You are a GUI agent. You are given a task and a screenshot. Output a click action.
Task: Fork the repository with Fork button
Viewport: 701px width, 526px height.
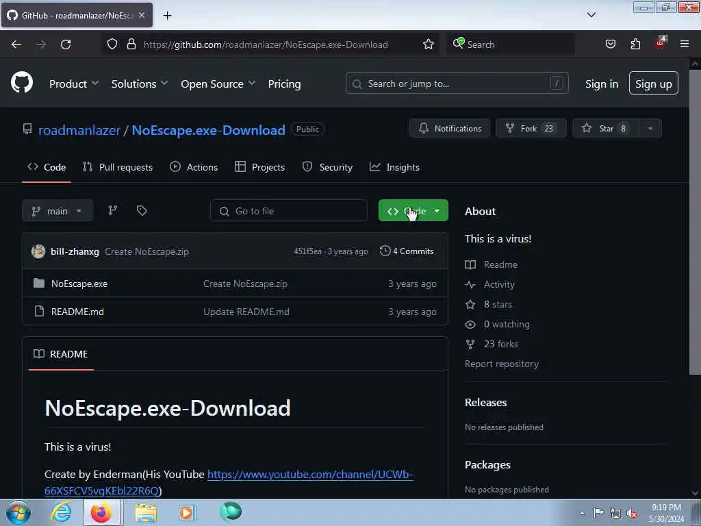pos(531,128)
